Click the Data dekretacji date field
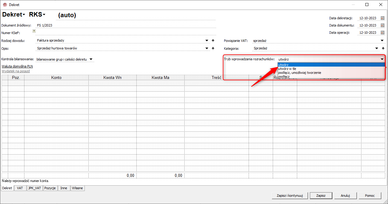388x204 pixels. click(x=368, y=18)
